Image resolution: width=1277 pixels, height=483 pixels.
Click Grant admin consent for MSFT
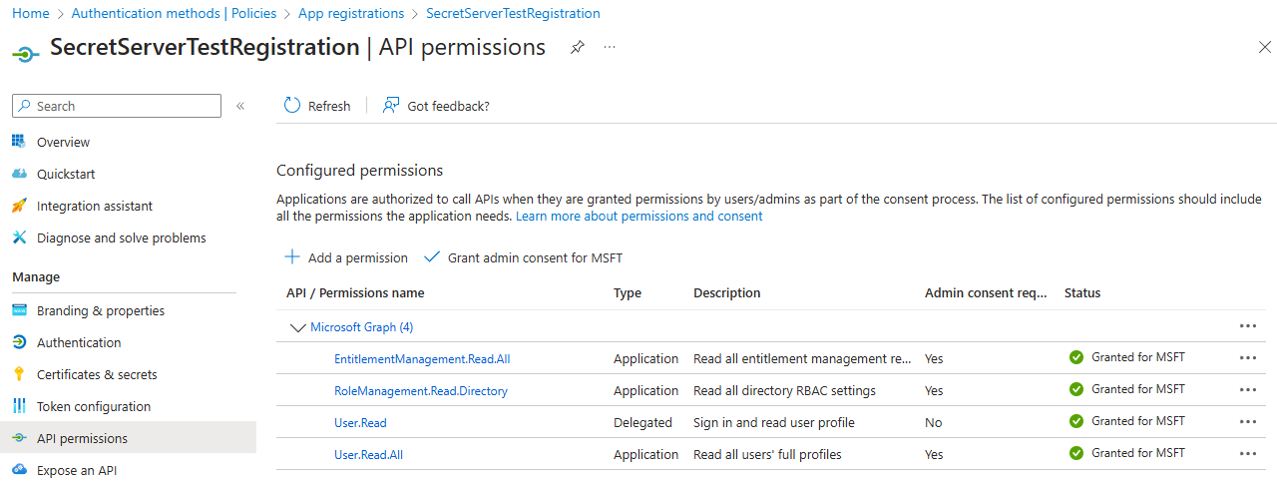click(524, 257)
